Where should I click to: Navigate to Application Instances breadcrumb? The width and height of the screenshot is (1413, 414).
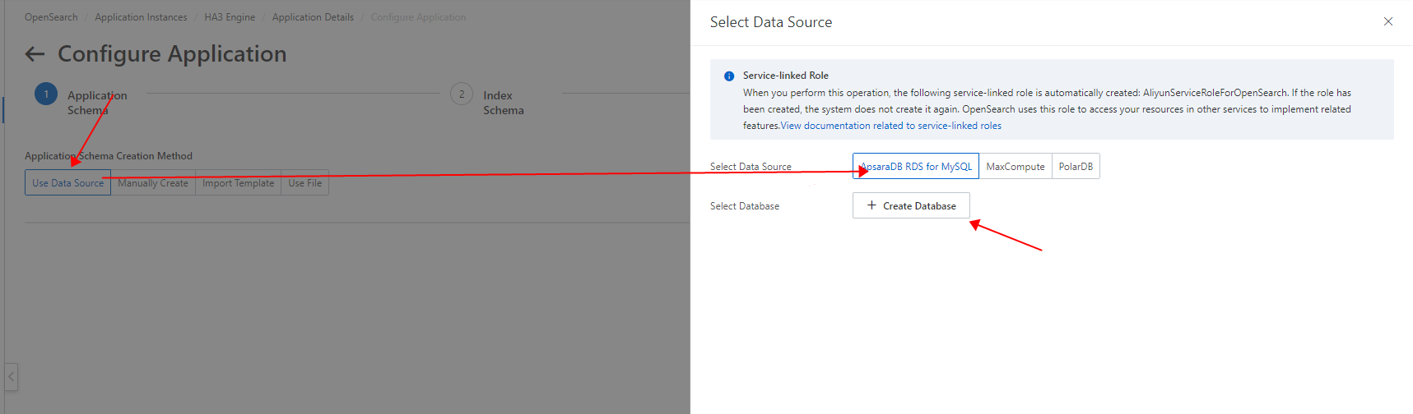141,17
